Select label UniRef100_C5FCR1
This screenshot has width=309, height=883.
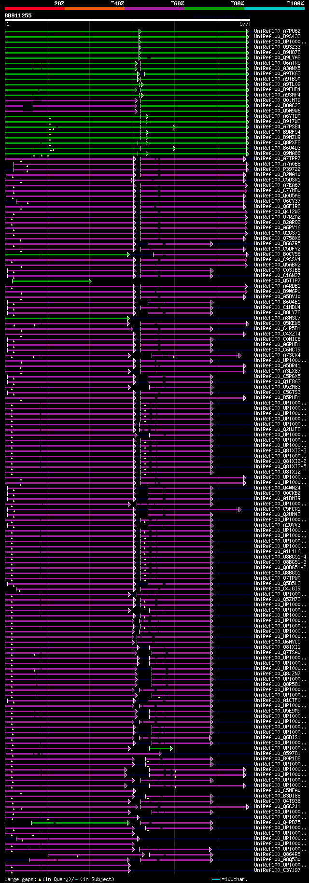tap(277, 509)
